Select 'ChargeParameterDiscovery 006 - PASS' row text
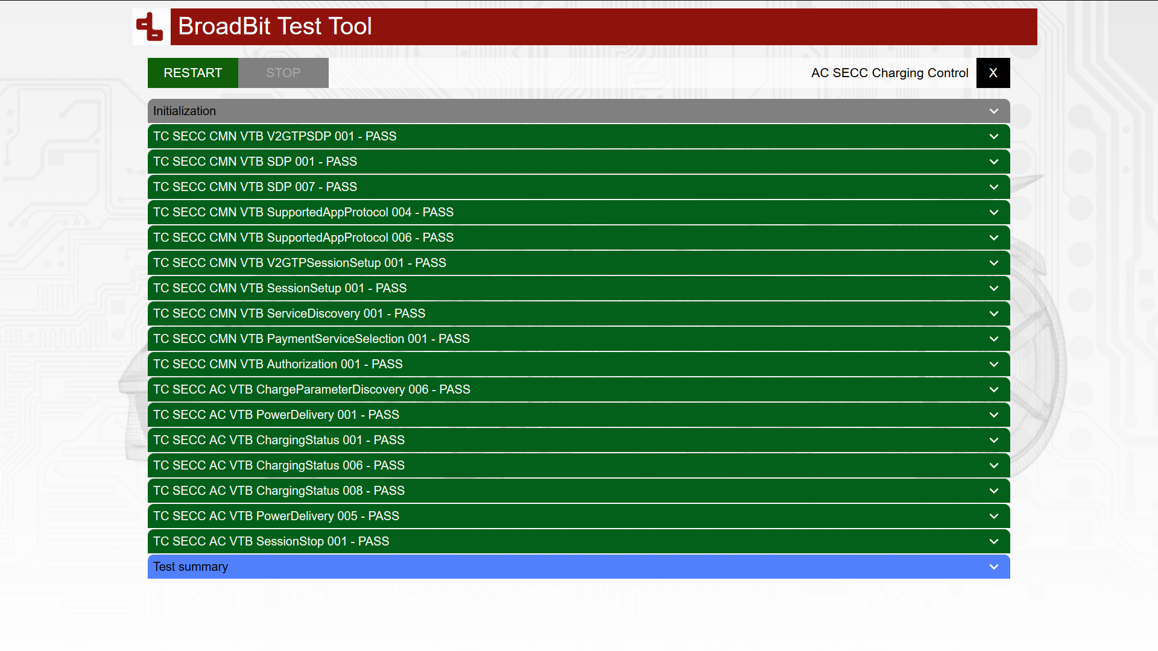The image size is (1158, 651). pos(311,389)
